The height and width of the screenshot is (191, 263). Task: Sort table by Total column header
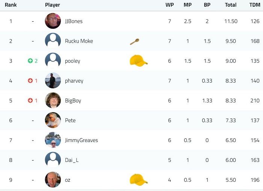point(231,5)
